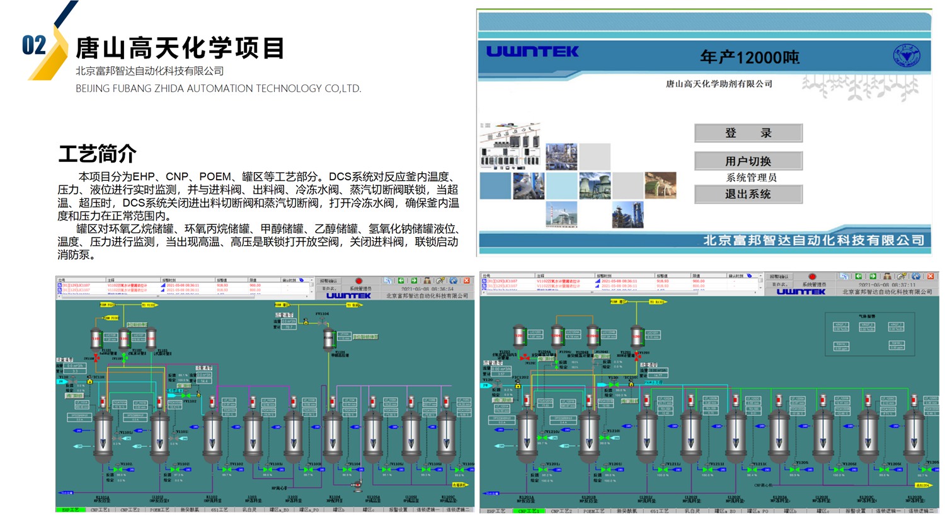Viewport: 945px width, 532px height.
Task: Click the university emblem on login screen
Action: click(907, 55)
